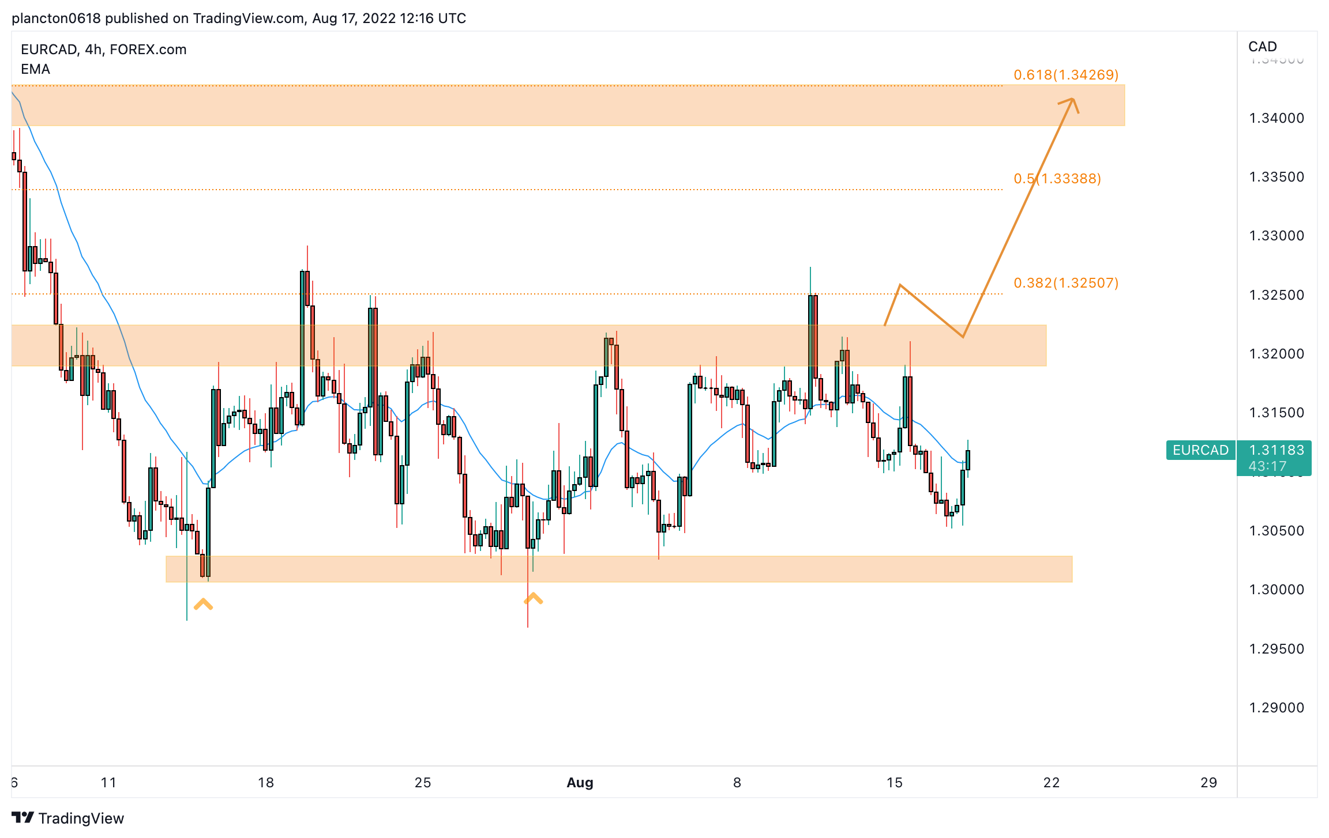This screenshot has width=1329, height=838.
Task: Click date 8 on the time axis
Action: tap(737, 783)
